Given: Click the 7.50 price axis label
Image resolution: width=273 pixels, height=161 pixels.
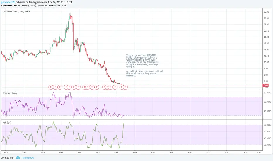Looking at the screenshot, I should tap(266, 68).
